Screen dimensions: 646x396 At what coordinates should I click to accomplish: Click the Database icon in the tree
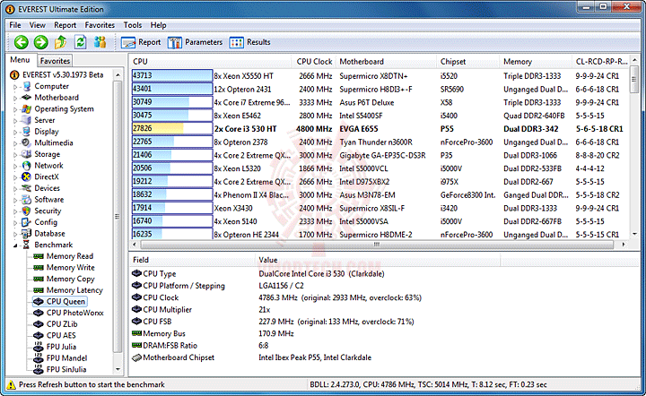click(x=26, y=234)
